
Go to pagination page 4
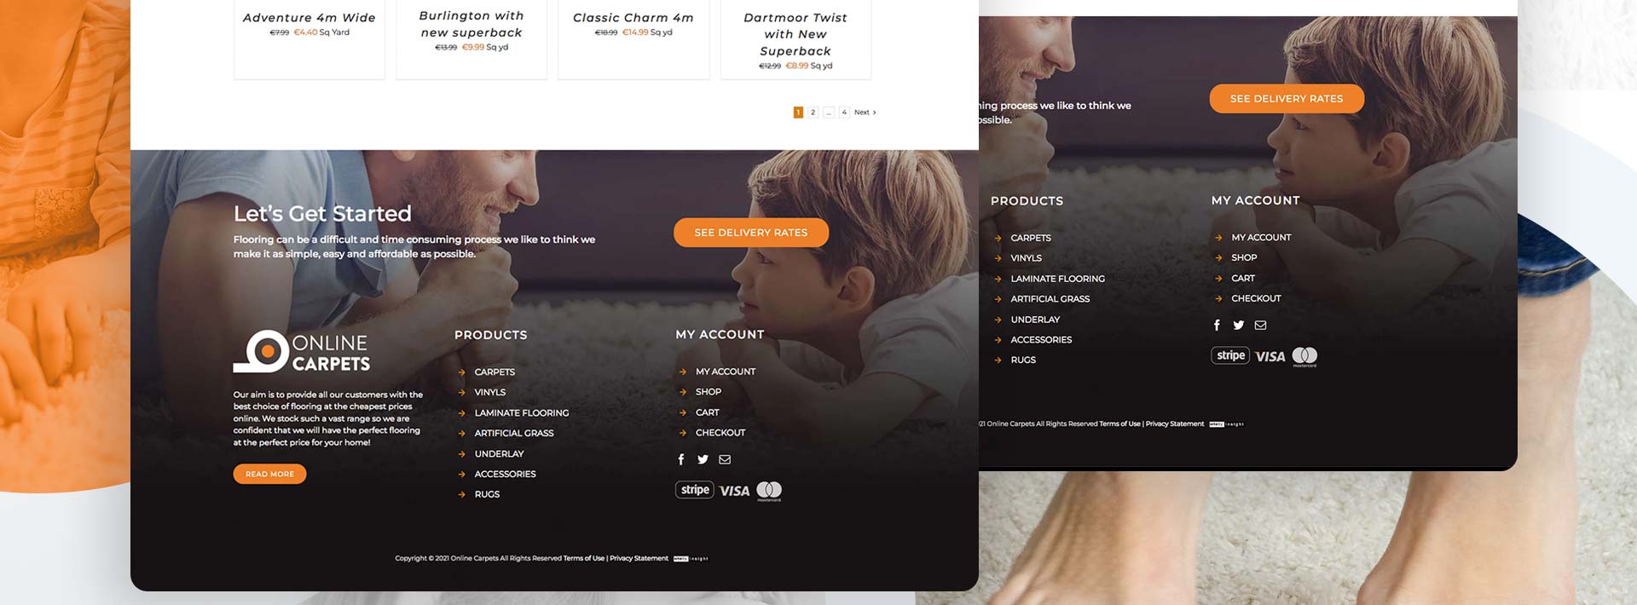point(844,112)
